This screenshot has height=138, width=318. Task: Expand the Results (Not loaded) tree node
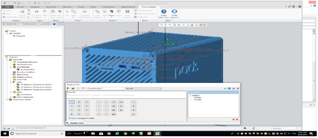7,99
